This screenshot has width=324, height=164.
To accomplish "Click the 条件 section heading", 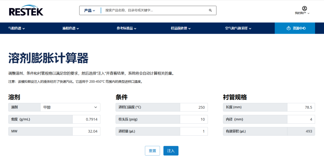I will (121, 97).
